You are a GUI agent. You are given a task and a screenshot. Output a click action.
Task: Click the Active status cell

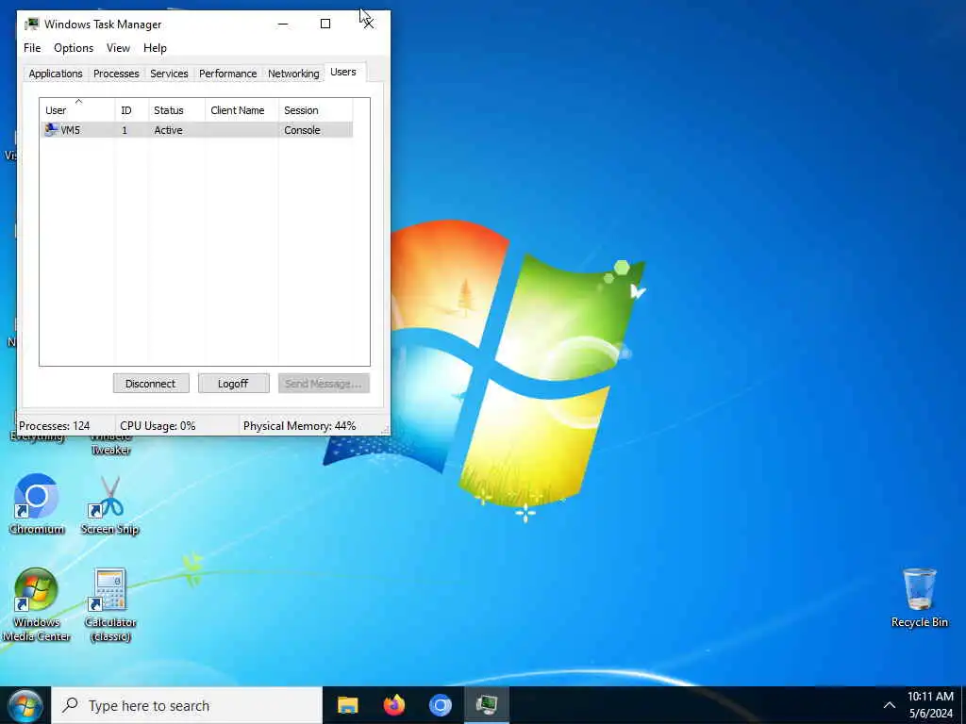point(168,130)
